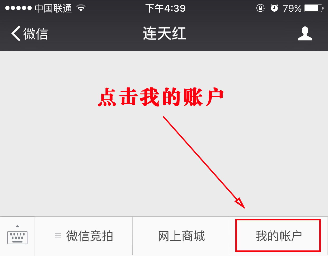Tap the 下午4:39 clock in status bar
The image size is (328, 256).
coord(166,8)
